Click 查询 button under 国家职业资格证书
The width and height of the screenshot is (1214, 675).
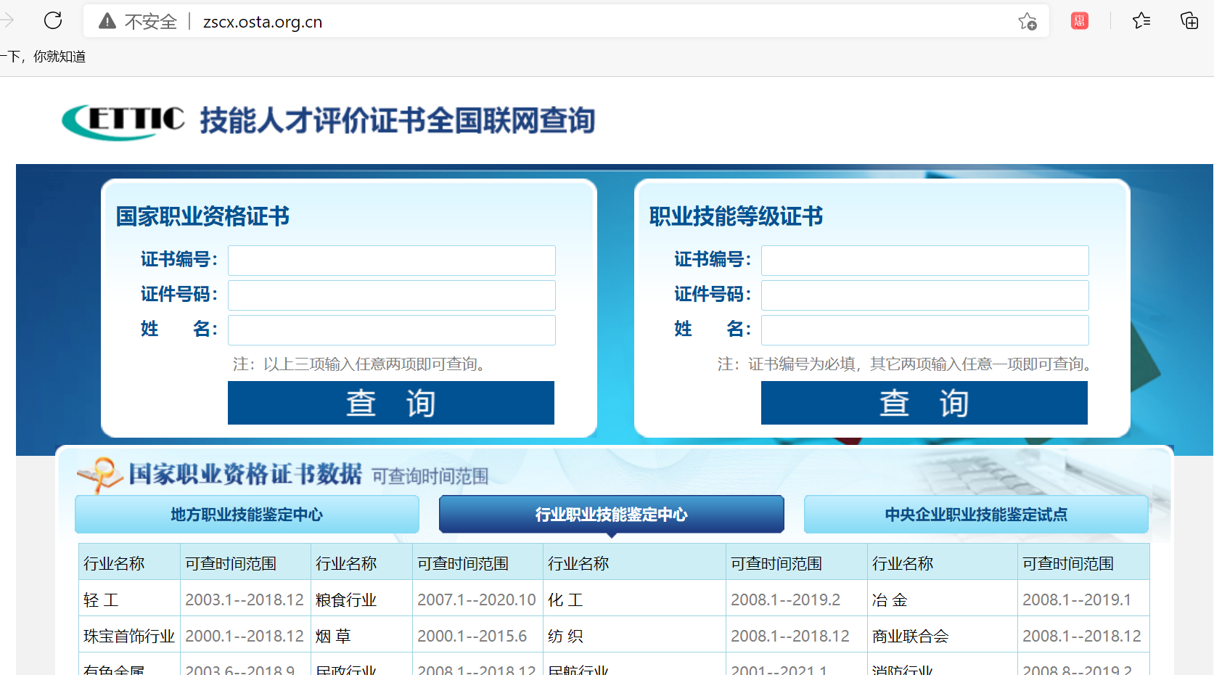click(390, 403)
